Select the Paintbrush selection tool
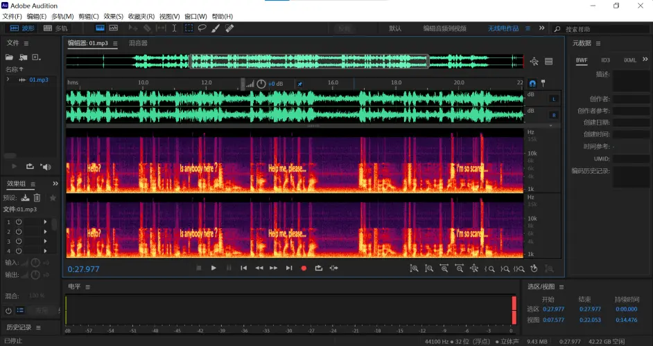The height and width of the screenshot is (346, 653). 216,28
